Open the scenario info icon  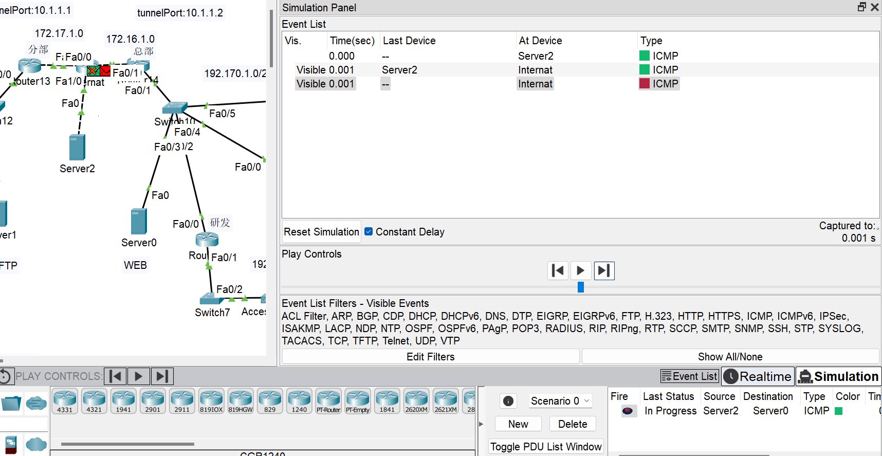(508, 401)
